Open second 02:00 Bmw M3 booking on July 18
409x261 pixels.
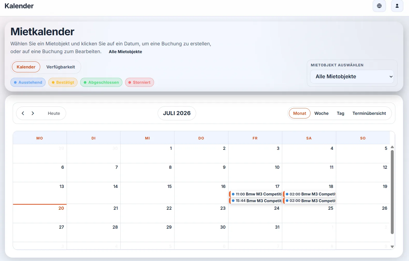tap(309, 201)
